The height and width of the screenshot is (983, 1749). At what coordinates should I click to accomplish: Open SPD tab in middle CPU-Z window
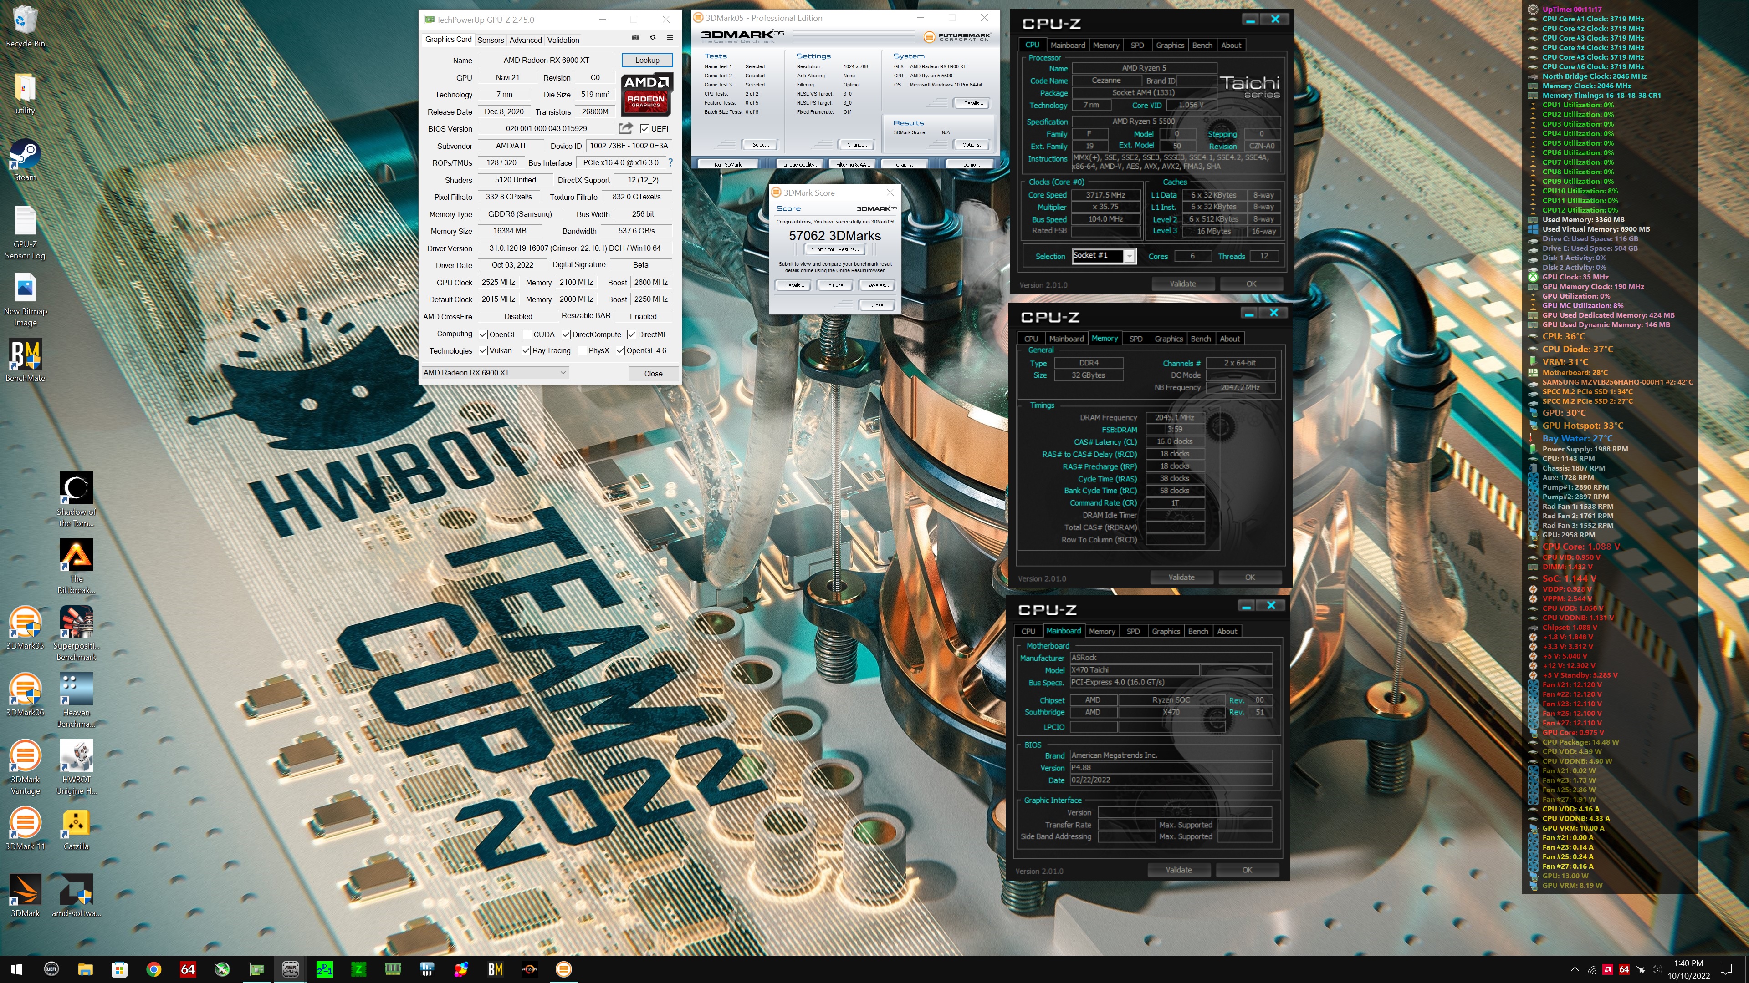pos(1136,339)
